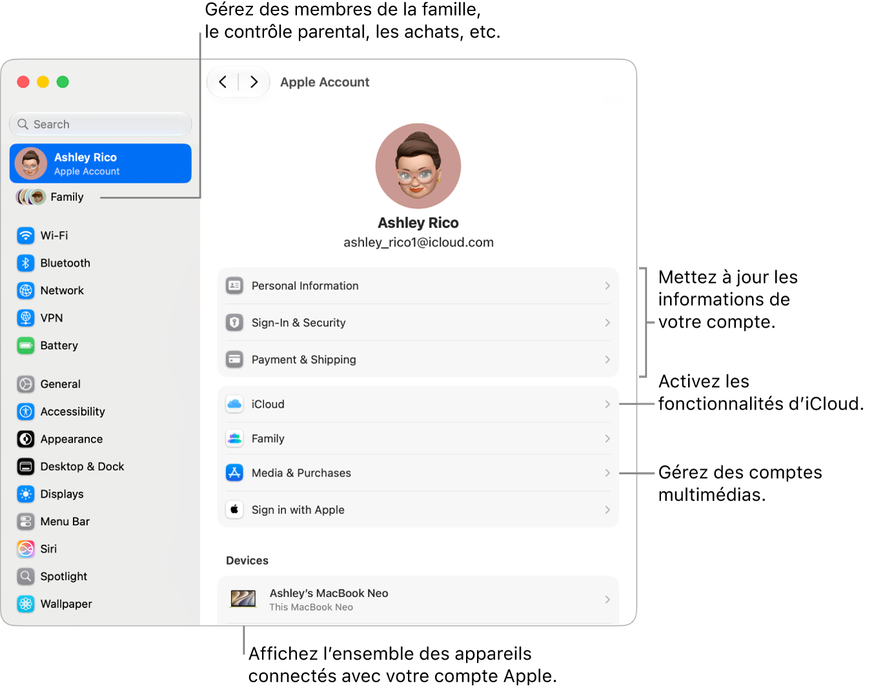Click the Personal Information card icon
The height and width of the screenshot is (688, 874).
[234, 286]
